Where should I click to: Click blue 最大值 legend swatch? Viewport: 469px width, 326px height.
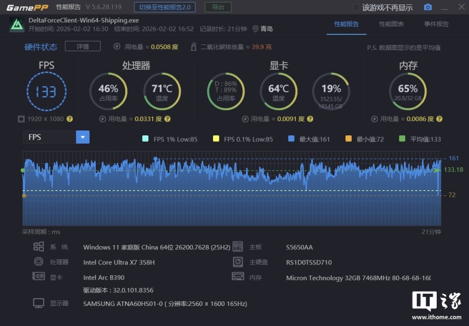coord(291,139)
